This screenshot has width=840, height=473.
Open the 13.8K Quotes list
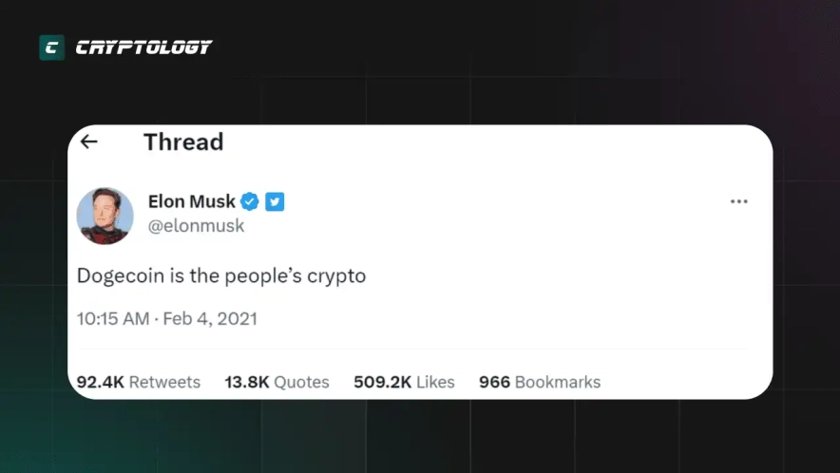pos(277,382)
